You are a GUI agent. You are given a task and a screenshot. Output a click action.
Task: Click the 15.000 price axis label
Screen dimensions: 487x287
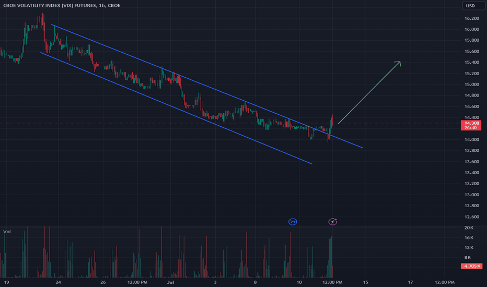(471, 85)
